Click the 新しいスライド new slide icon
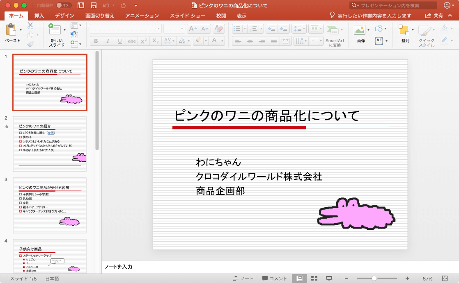The image size is (459, 283). point(55,29)
